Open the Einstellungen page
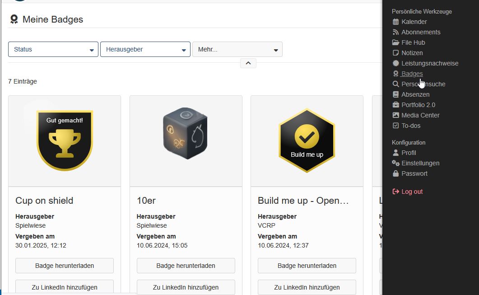This screenshot has height=295, width=479. [x=420, y=163]
